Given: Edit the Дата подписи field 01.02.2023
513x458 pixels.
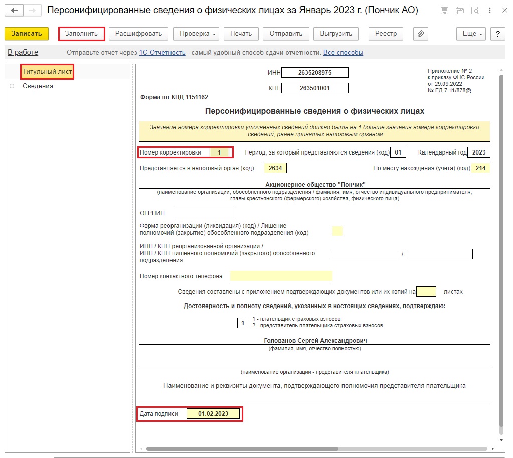Looking at the screenshot, I should pos(213,414).
